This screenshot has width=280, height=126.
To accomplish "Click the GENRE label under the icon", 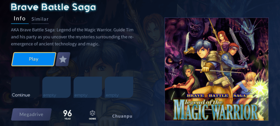I will (x=92, y=119).
